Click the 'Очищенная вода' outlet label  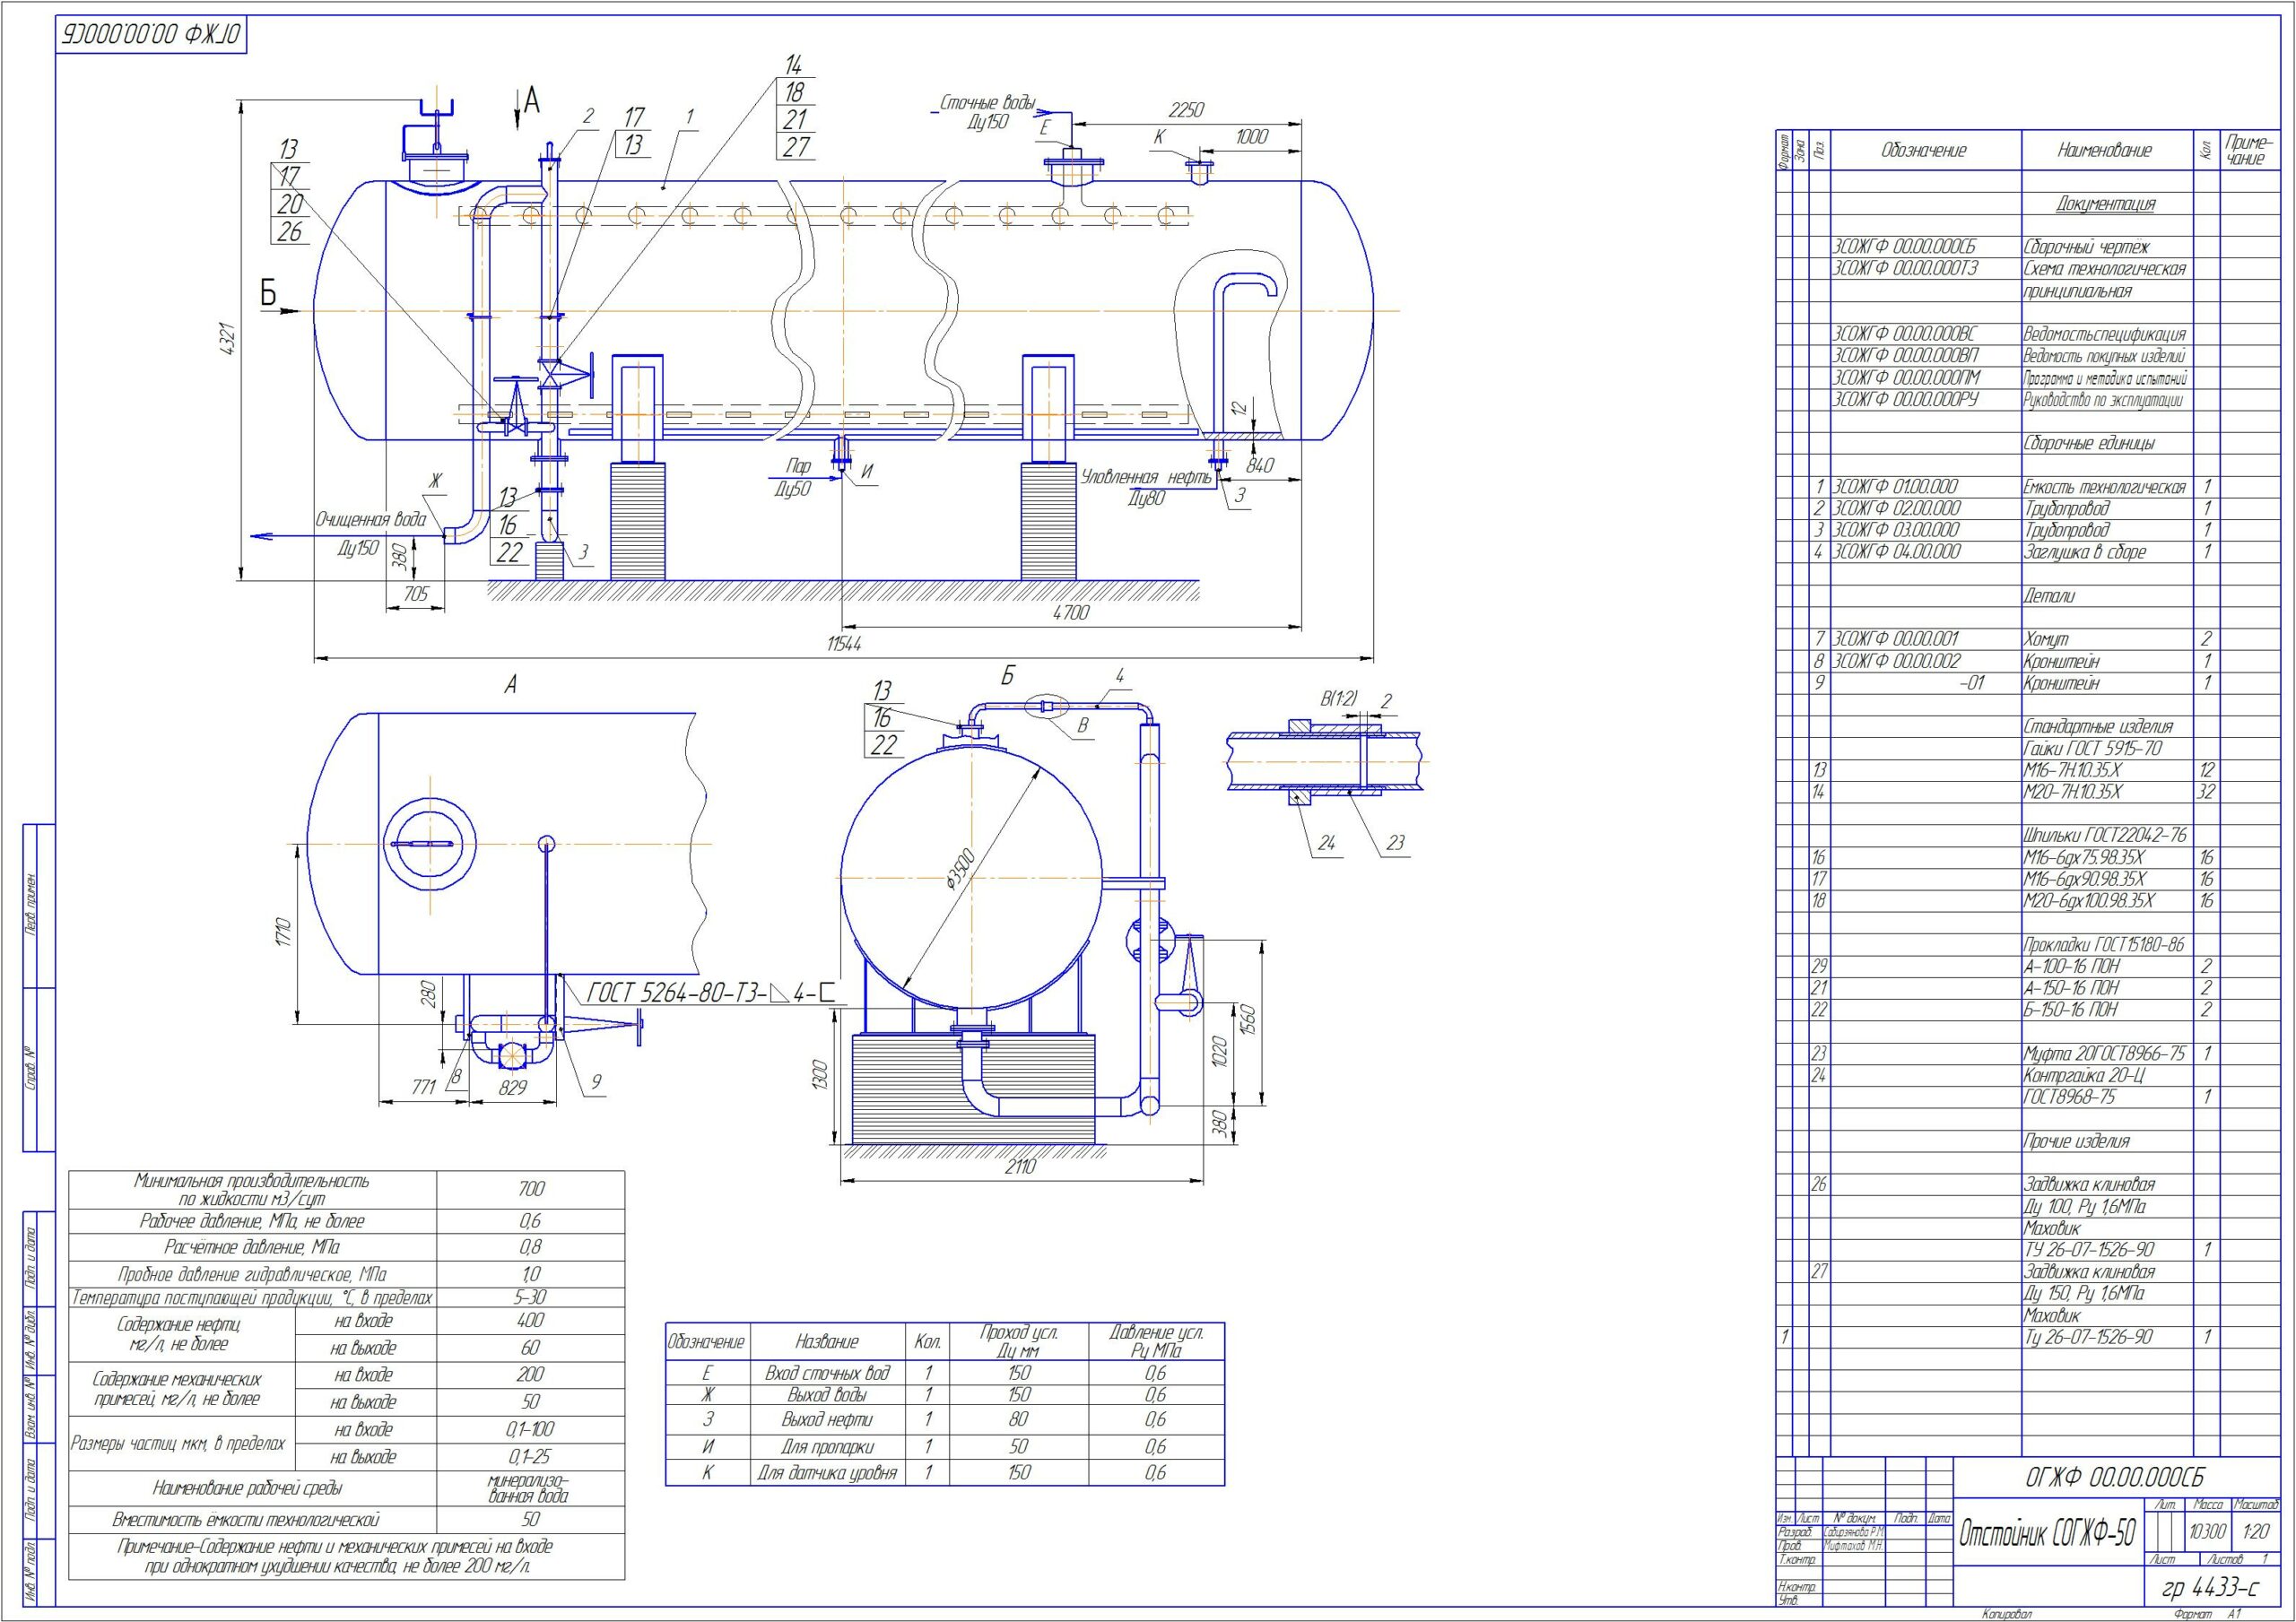[371, 520]
